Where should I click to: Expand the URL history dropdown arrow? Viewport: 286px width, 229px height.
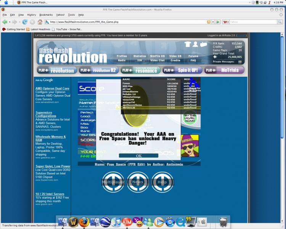tap(213, 22)
